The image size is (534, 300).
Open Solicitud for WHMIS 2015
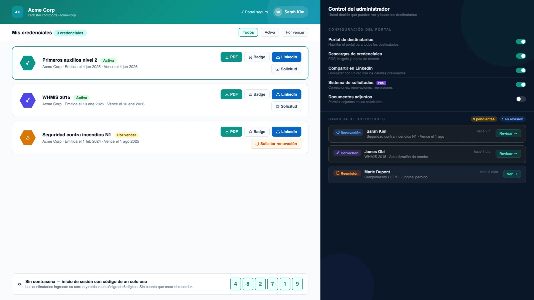click(x=286, y=106)
